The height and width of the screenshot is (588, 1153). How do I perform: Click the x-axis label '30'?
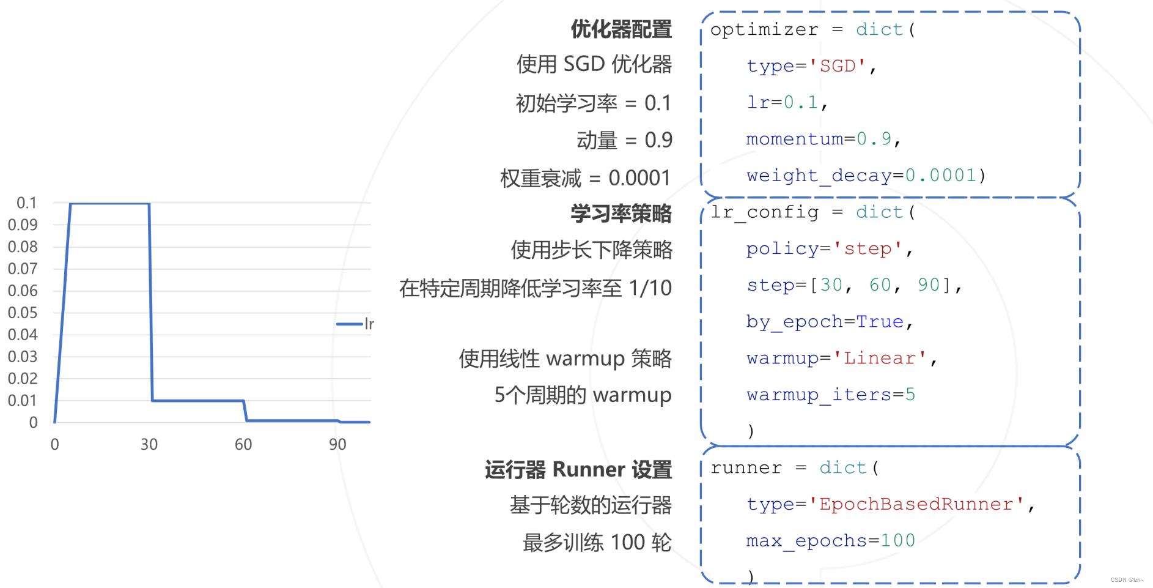pos(149,445)
